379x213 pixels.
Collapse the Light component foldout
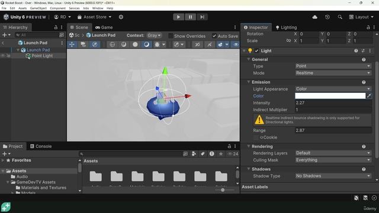coord(244,51)
